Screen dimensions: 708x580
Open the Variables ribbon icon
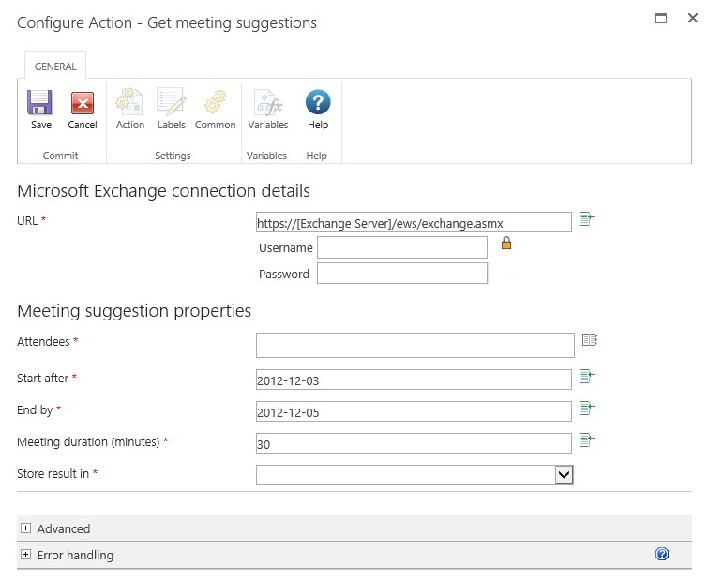[267, 103]
